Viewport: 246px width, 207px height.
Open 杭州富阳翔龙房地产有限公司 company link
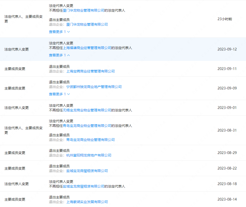click(x=89, y=155)
